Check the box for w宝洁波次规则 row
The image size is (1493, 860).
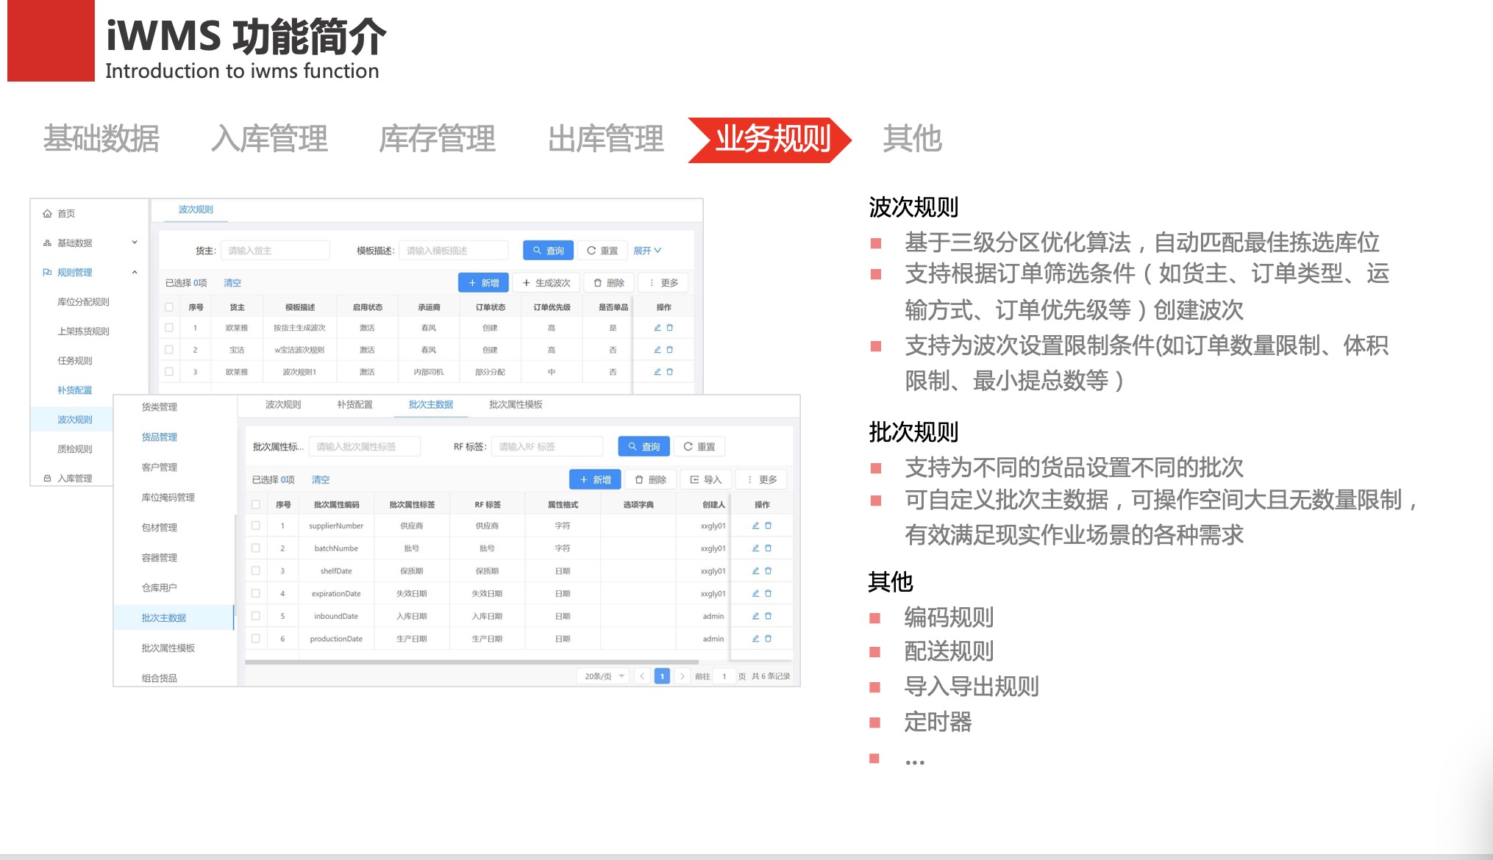(x=169, y=350)
